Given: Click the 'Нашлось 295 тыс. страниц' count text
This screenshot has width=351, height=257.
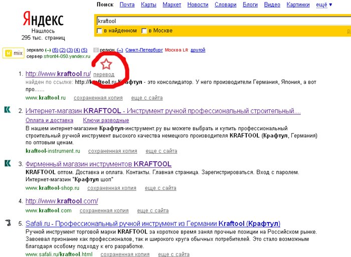Looking at the screenshot, I should point(43,34).
